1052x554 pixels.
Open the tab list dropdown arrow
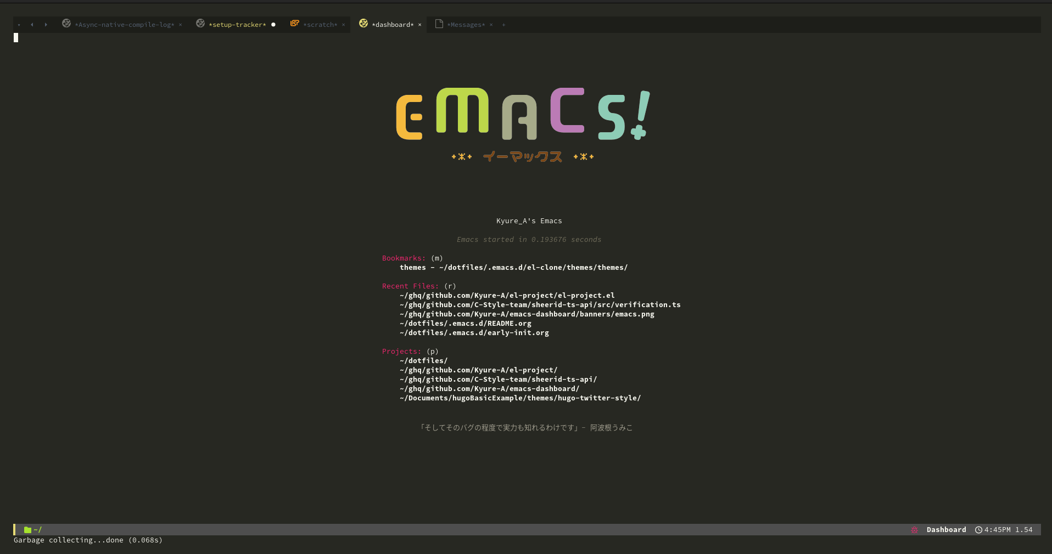click(19, 25)
